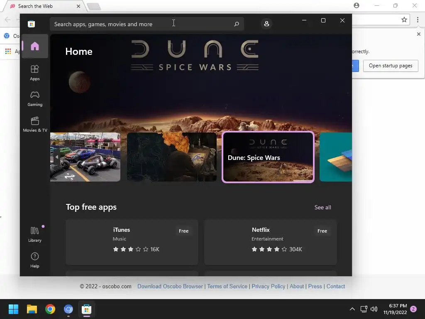This screenshot has height=319, width=425.
Task: Open a new browser tab
Action: [94, 7]
